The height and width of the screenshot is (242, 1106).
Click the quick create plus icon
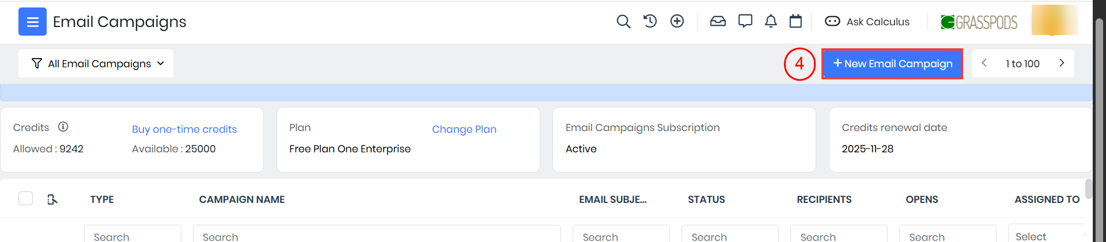point(677,21)
